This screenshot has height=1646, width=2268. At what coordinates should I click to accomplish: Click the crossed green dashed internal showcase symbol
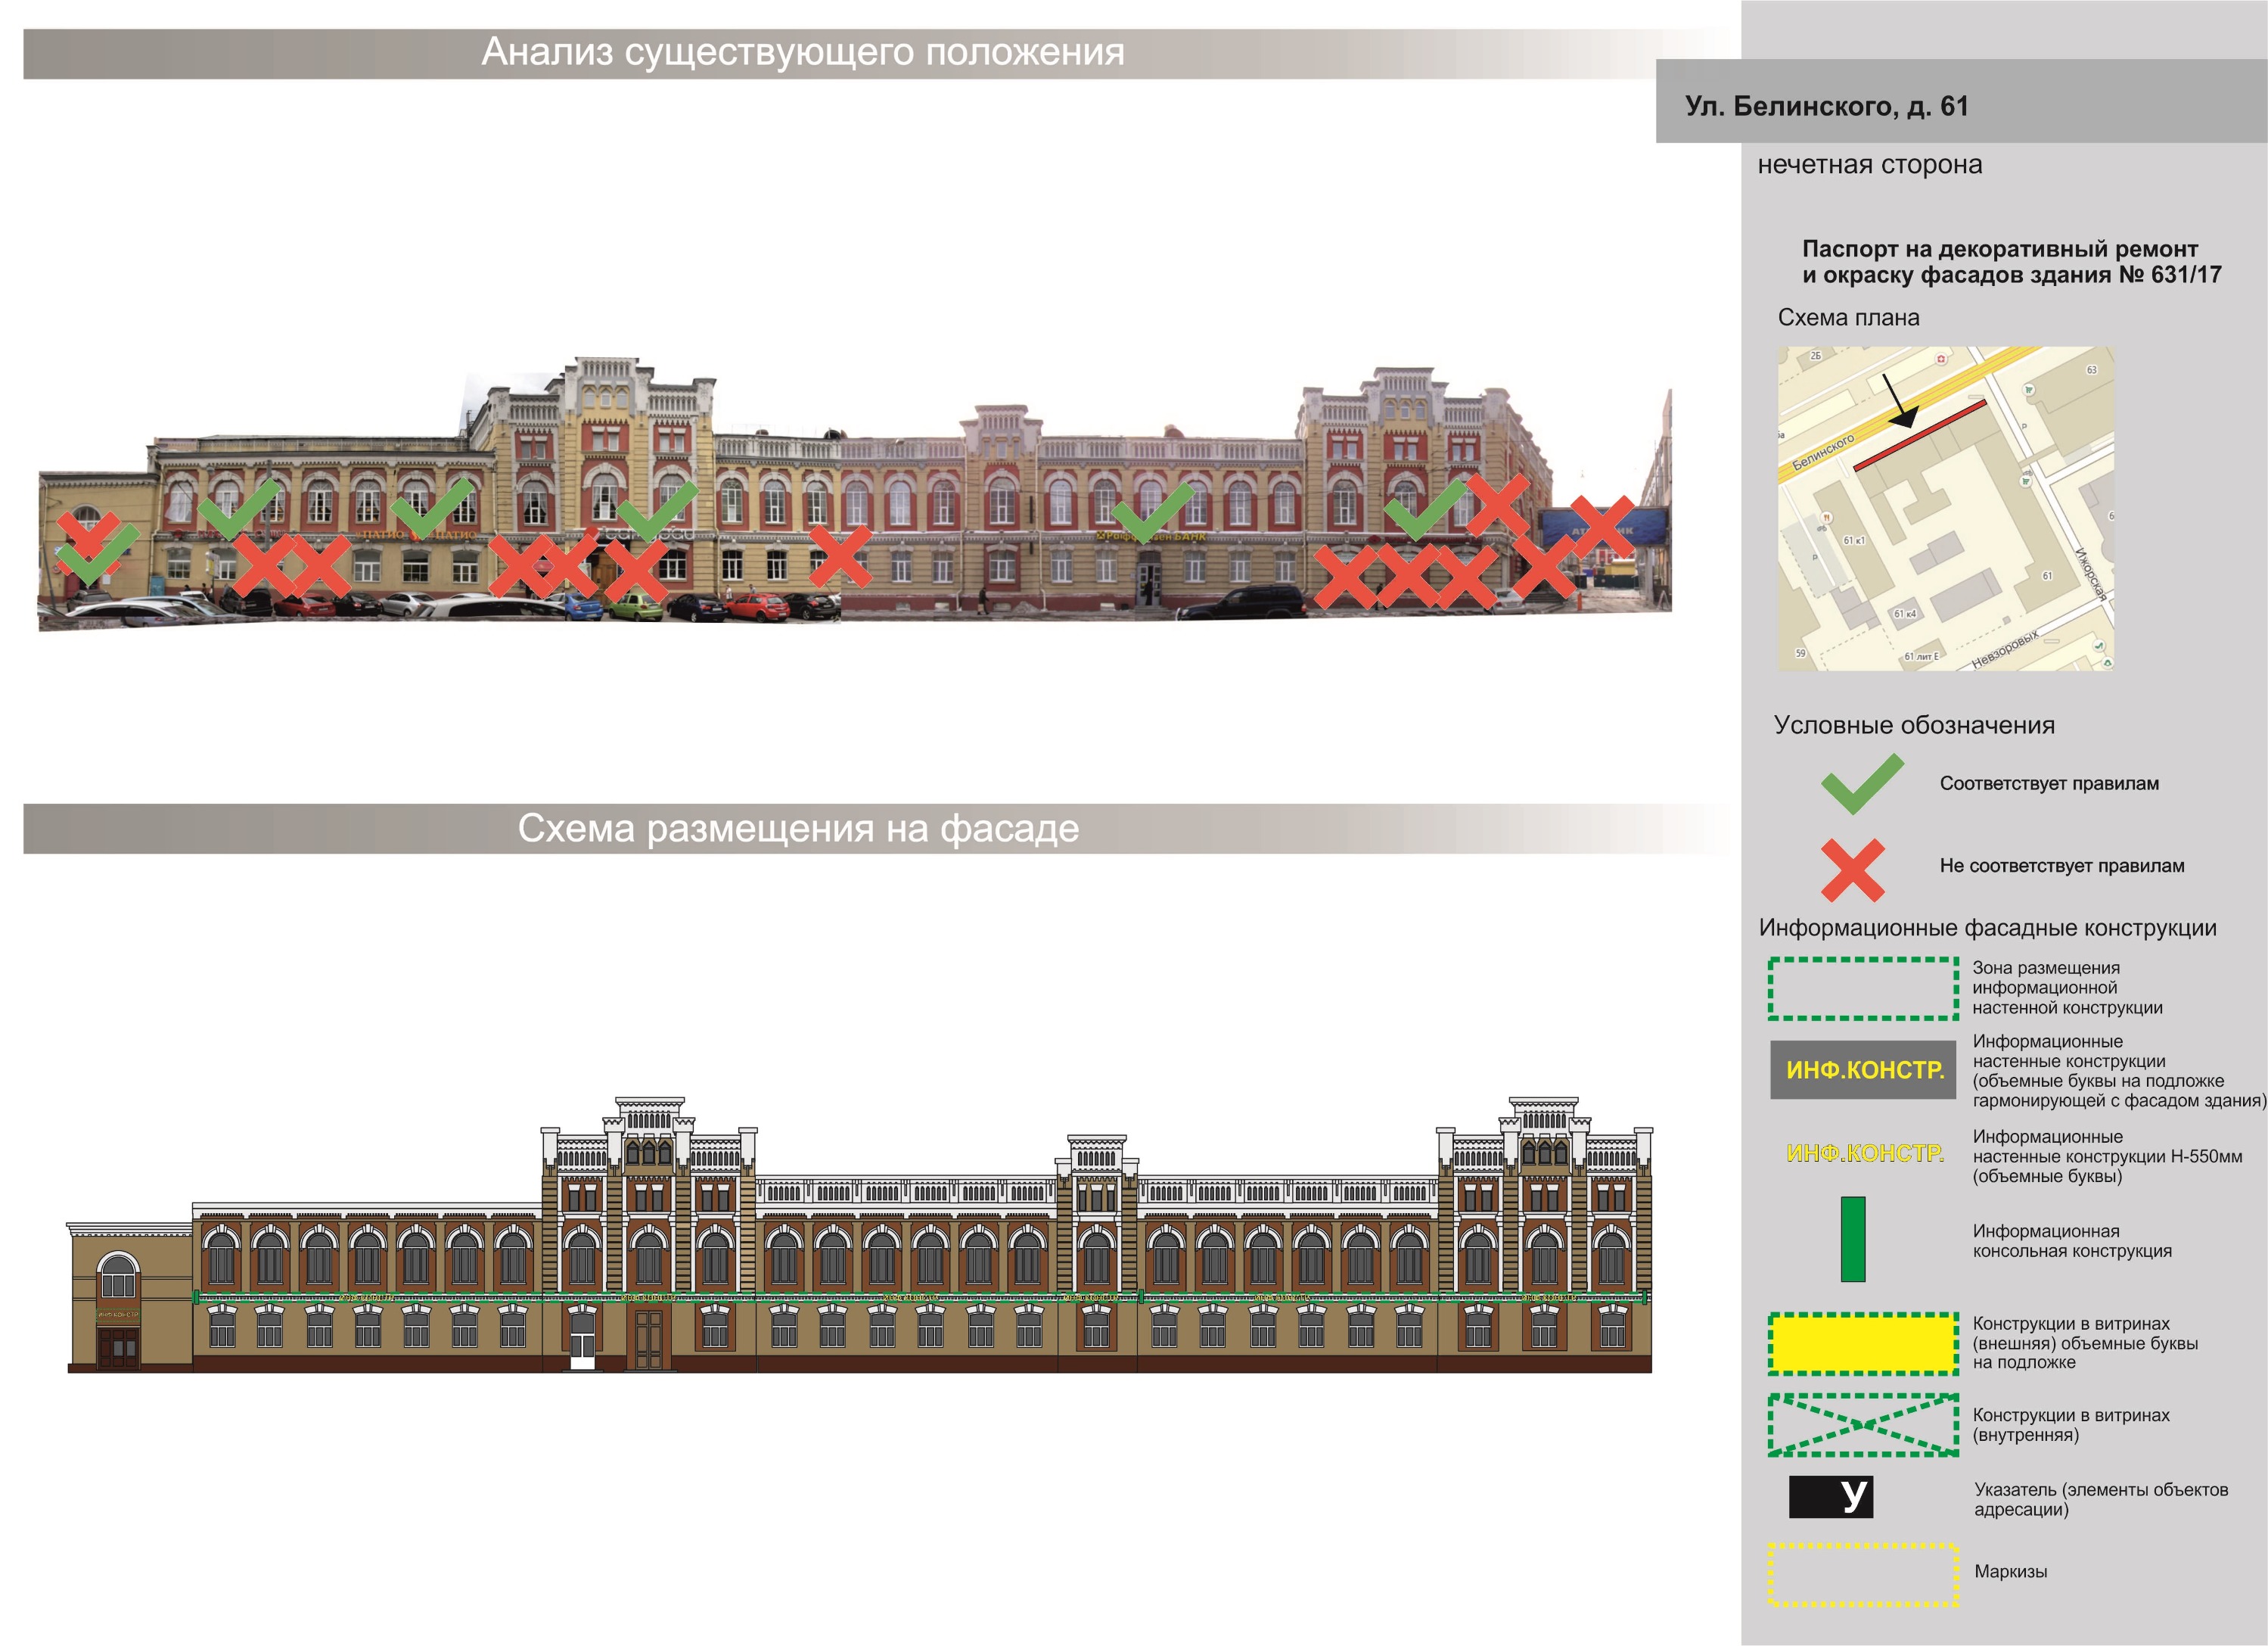click(1864, 1425)
